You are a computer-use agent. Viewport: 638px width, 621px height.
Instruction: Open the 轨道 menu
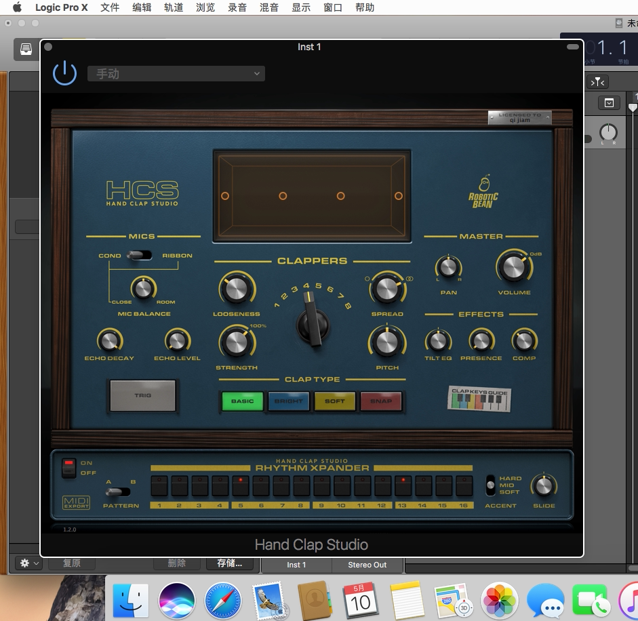(x=174, y=7)
